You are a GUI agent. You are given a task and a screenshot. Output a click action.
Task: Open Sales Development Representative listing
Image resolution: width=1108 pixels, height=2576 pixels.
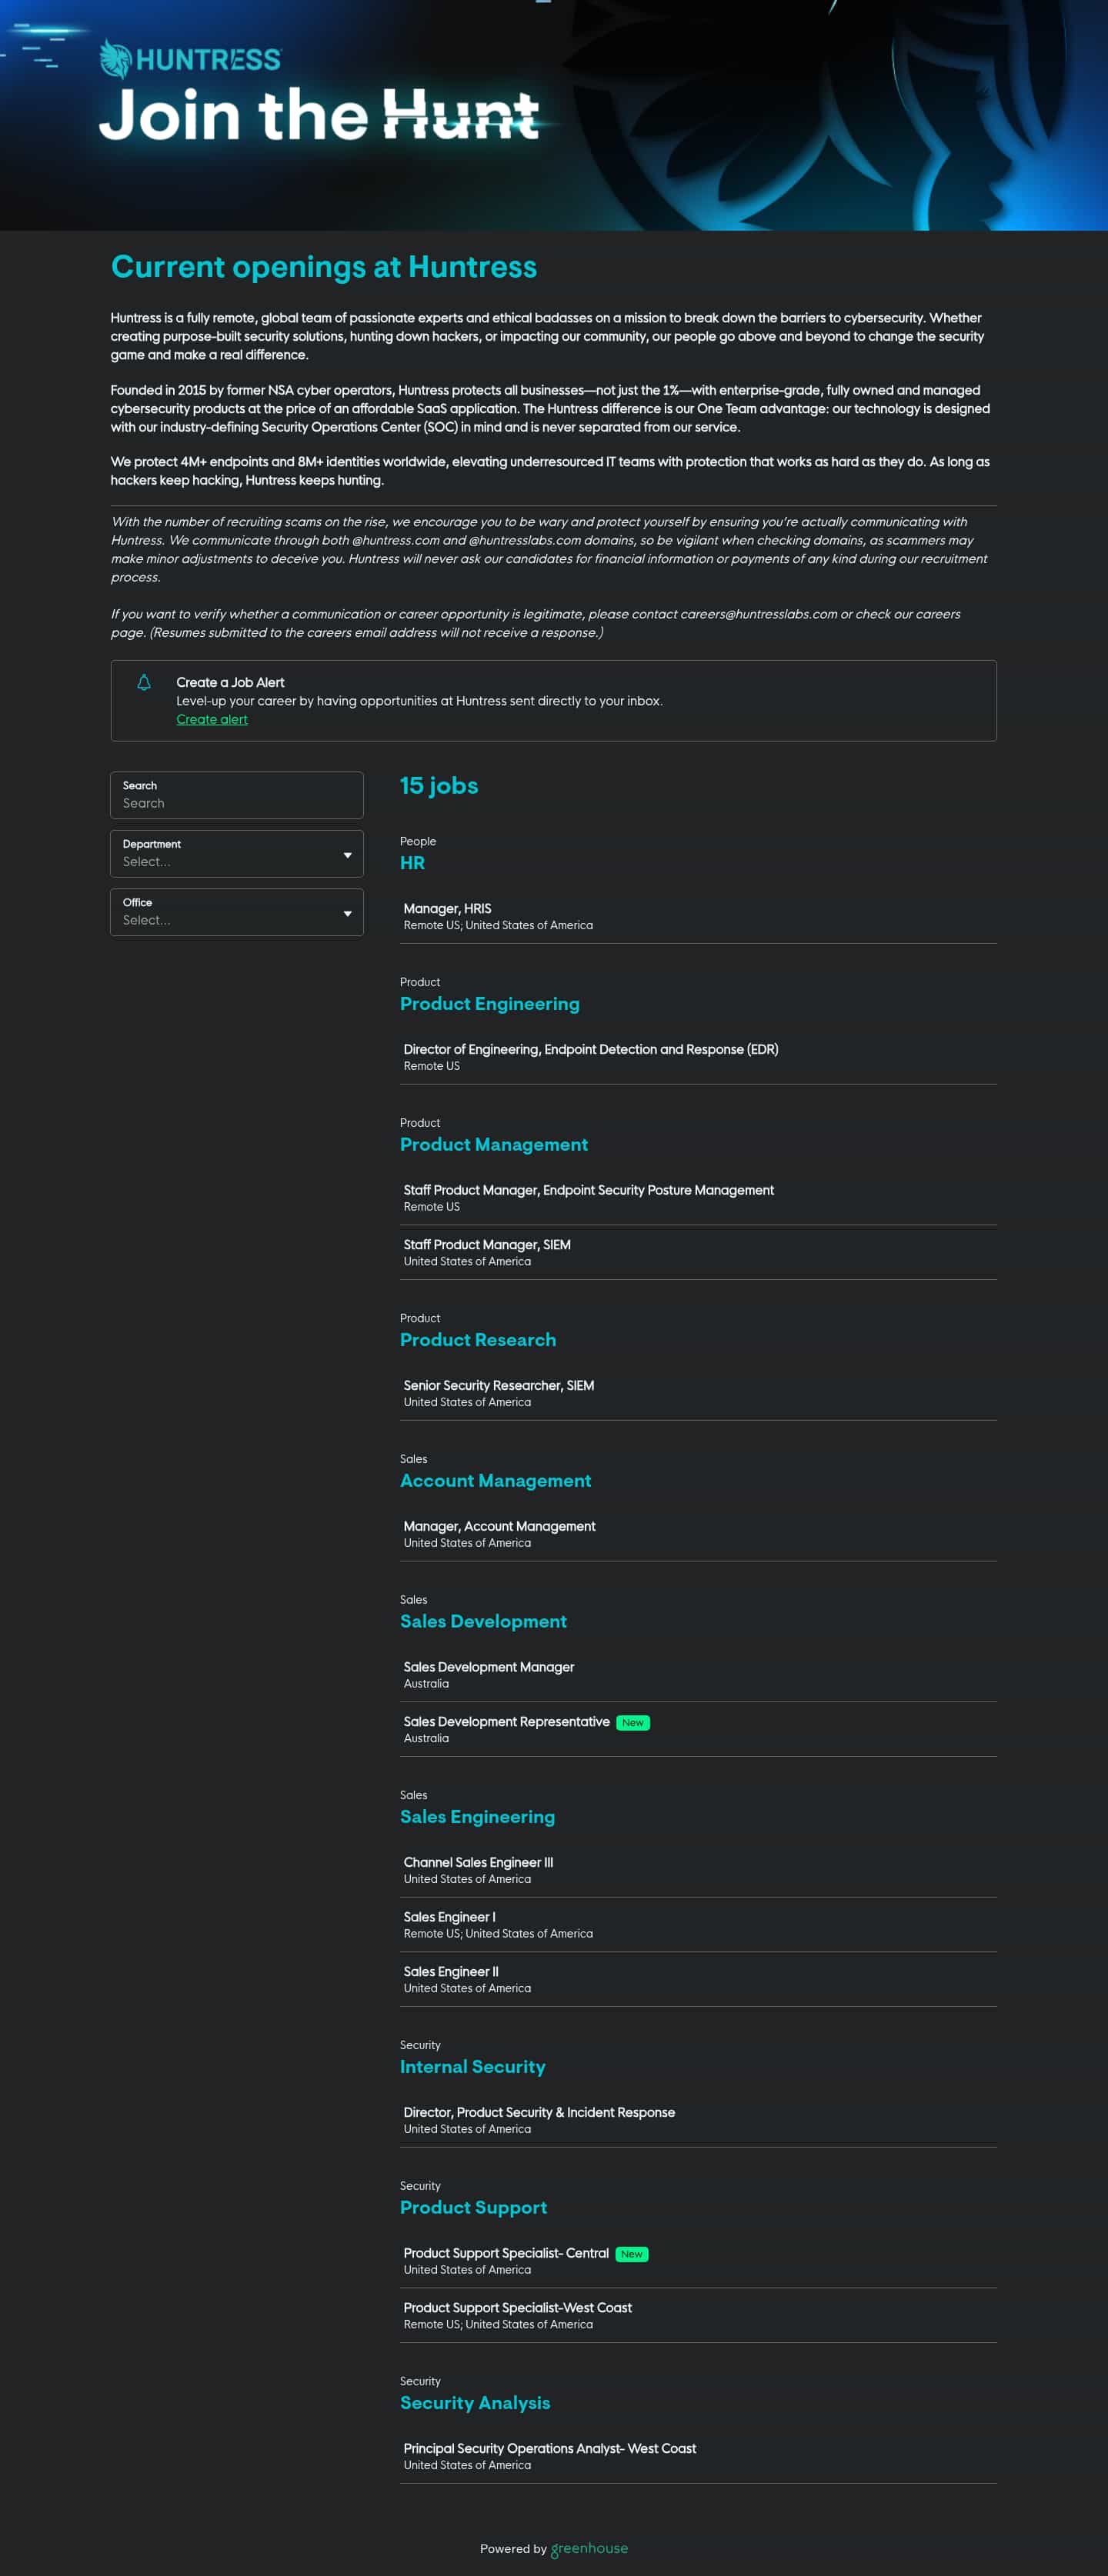point(698,1729)
